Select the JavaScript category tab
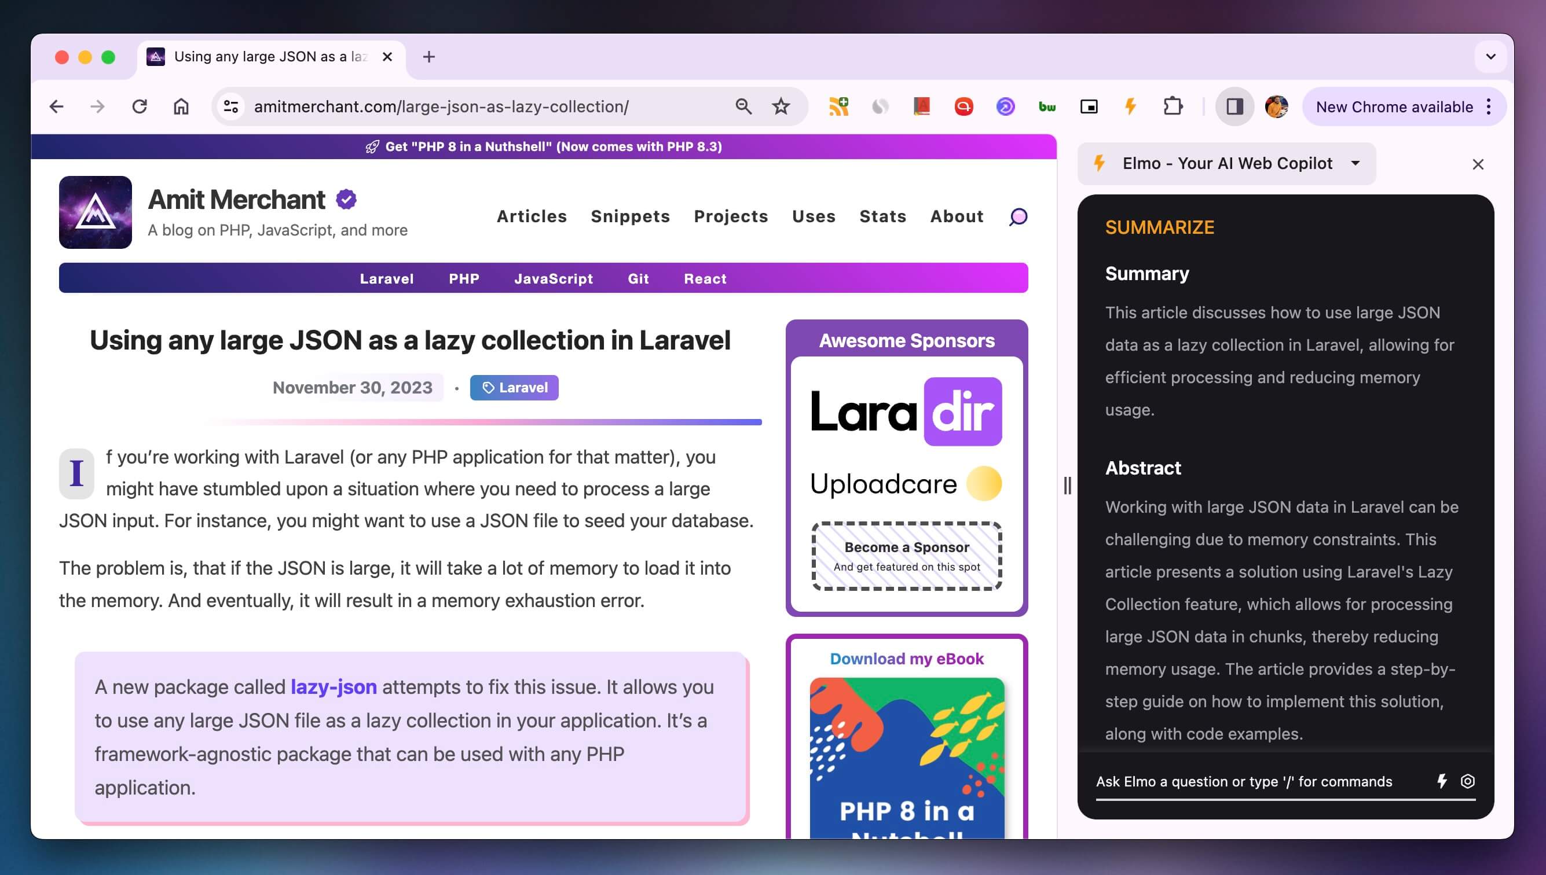Viewport: 1546px width, 875px height. click(x=553, y=278)
